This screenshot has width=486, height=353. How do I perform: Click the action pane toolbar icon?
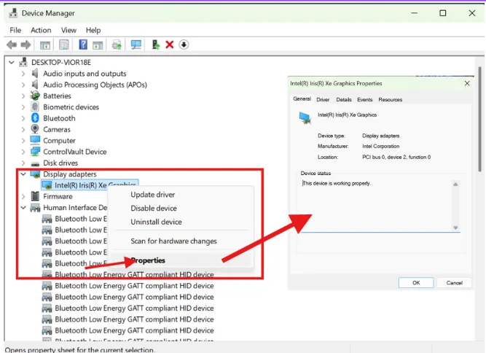[98, 45]
